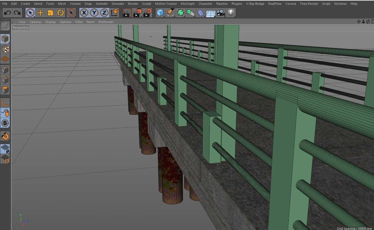Image resolution: width=374 pixels, height=230 pixels.
Task: Open the MoGraph menu
Action: 188,4
